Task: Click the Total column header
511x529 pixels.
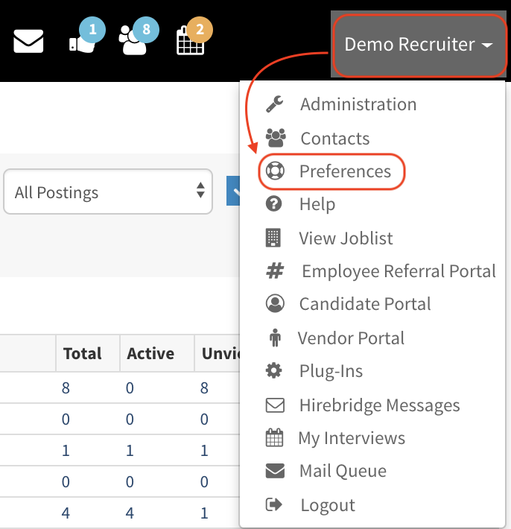Action: (82, 353)
